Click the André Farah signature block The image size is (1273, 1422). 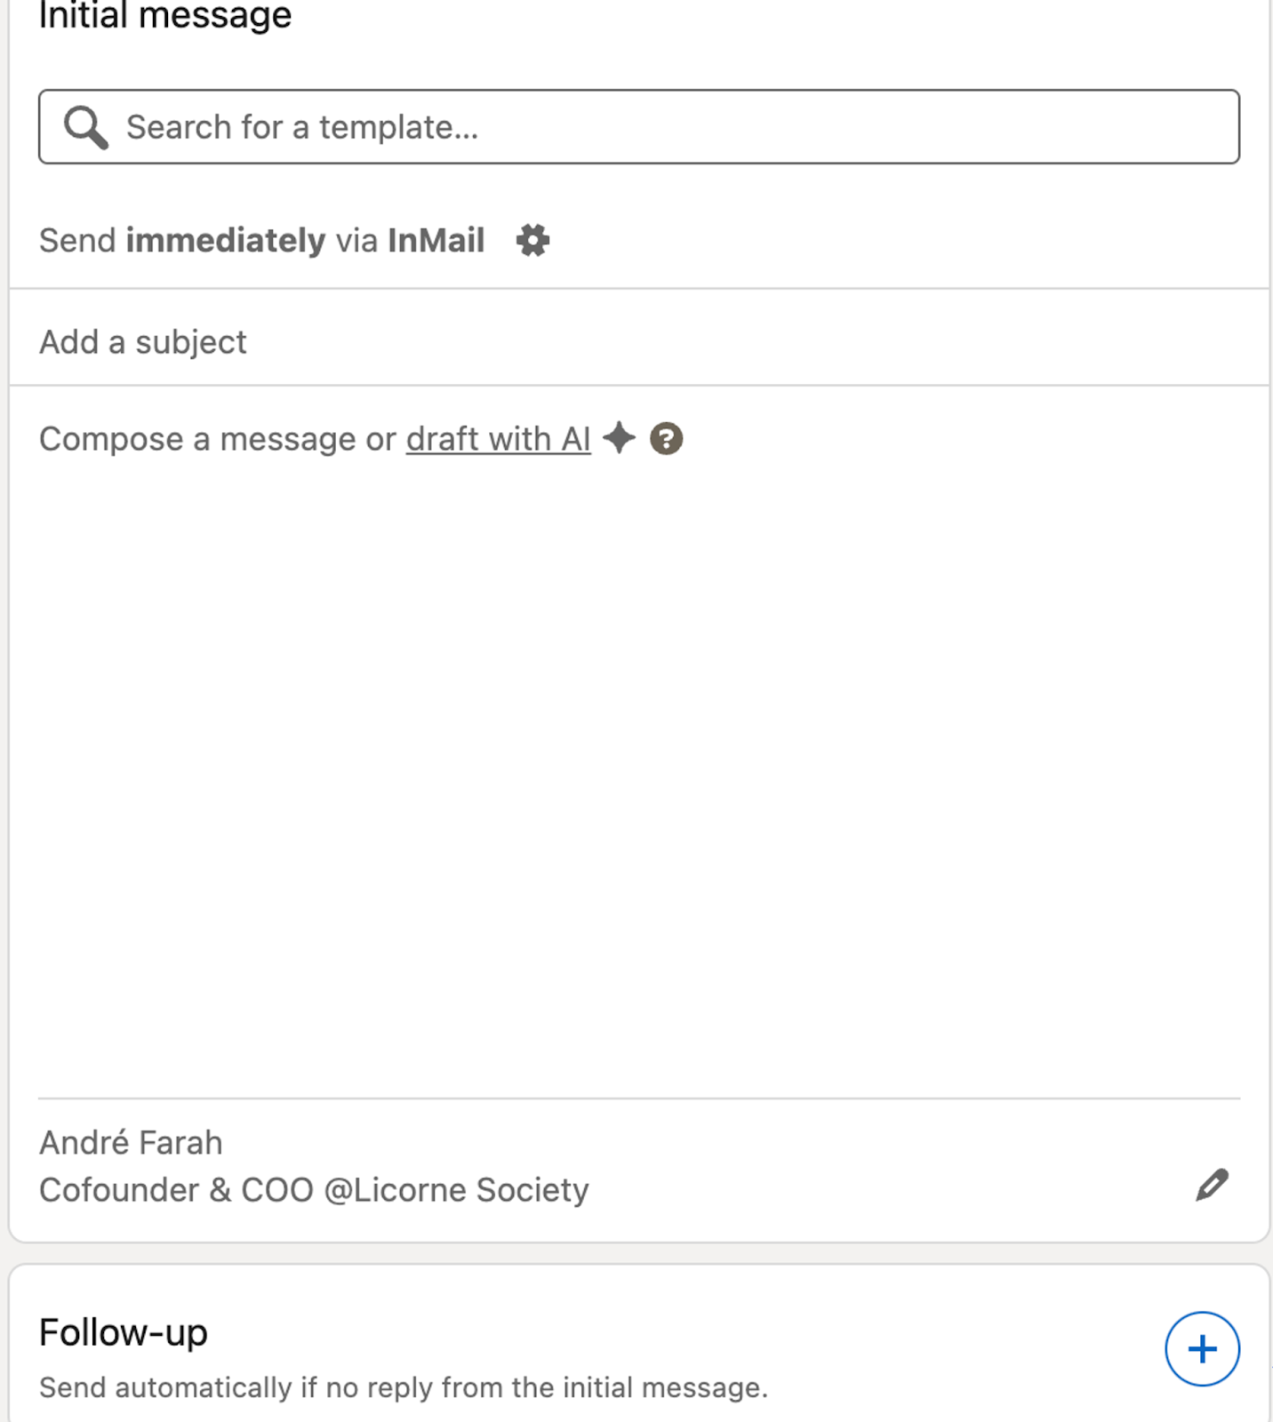131,1142
